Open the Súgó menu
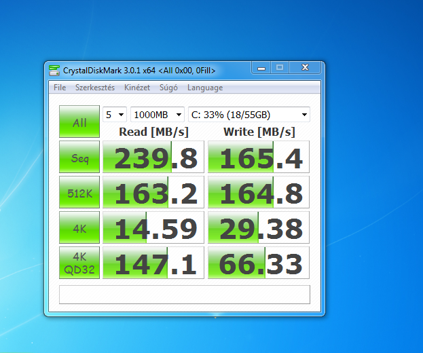Image resolution: width=423 pixels, height=353 pixels. click(168, 88)
